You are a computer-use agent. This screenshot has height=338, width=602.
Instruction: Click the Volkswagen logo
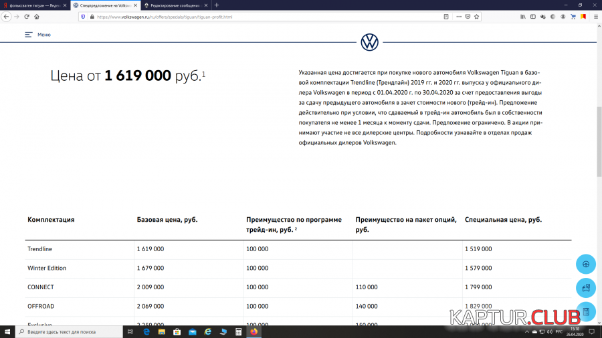click(x=369, y=42)
